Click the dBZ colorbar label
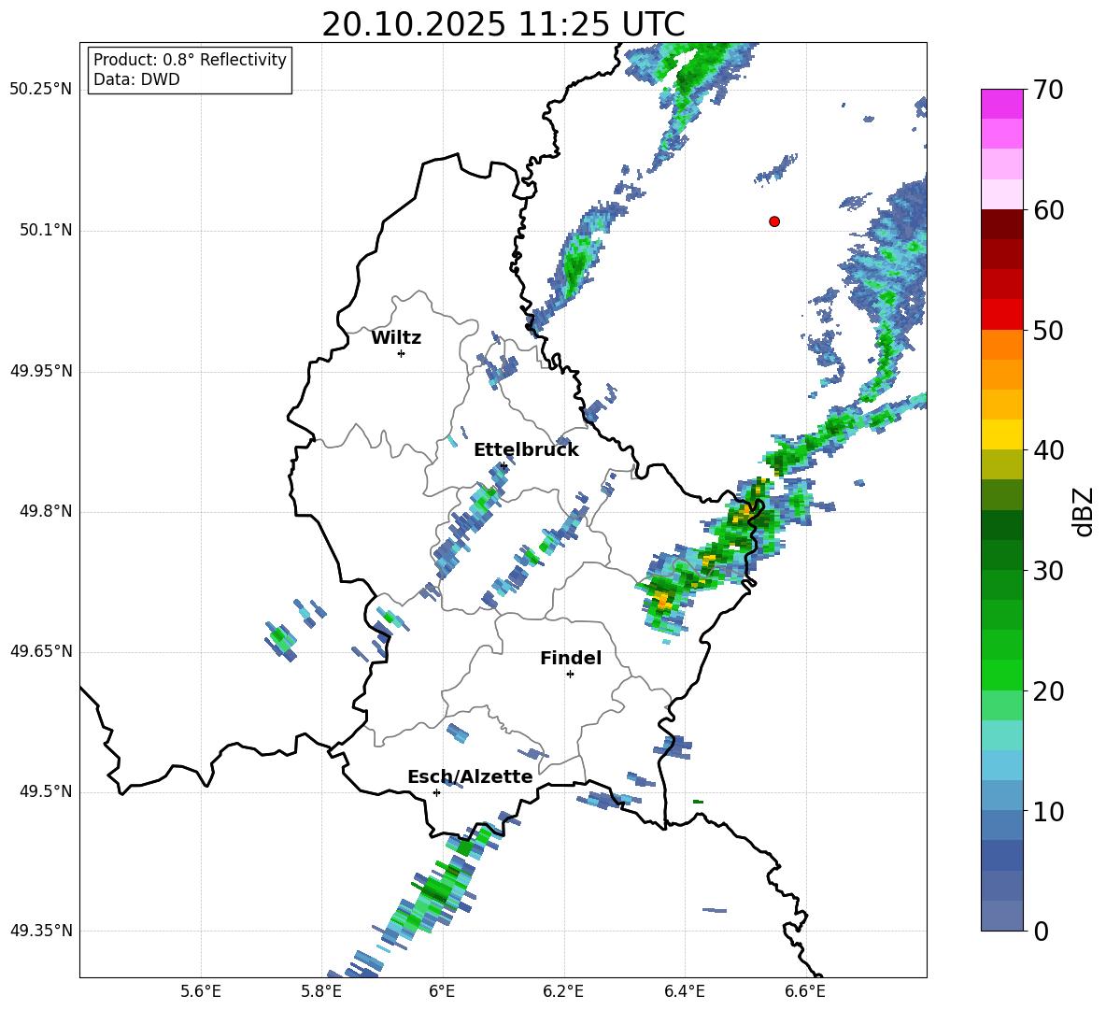 point(1082,511)
